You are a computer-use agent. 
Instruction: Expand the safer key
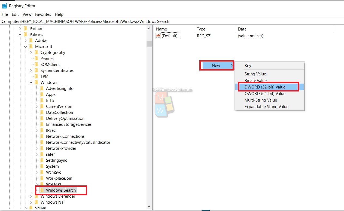[x=36, y=154]
